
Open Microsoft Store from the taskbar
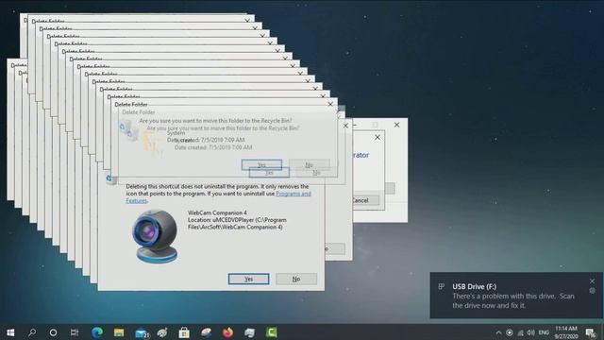coord(184,332)
